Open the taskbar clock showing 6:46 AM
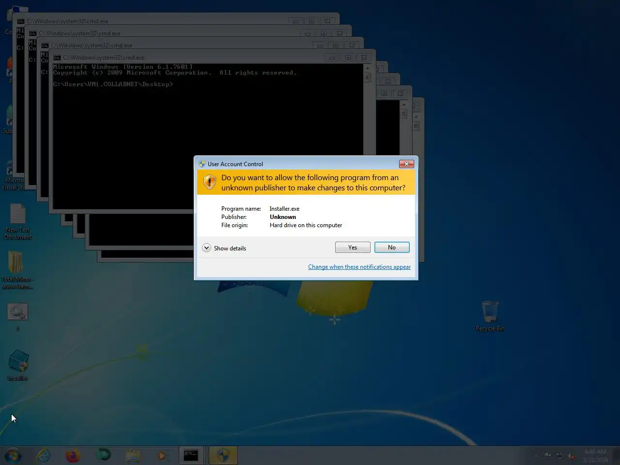Image resolution: width=620 pixels, height=465 pixels. coord(595,456)
